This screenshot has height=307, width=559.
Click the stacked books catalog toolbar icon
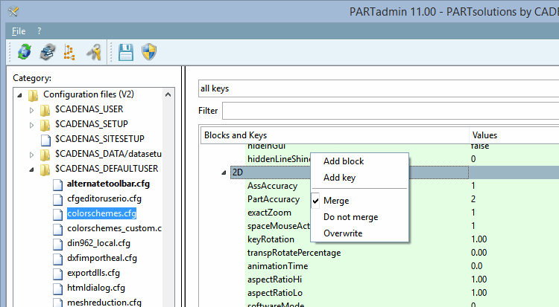point(47,51)
